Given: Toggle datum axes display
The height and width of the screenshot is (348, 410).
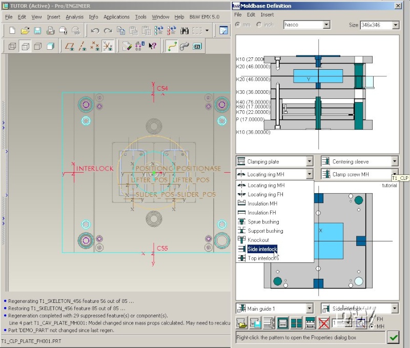Looking at the screenshot, I should (x=83, y=47).
